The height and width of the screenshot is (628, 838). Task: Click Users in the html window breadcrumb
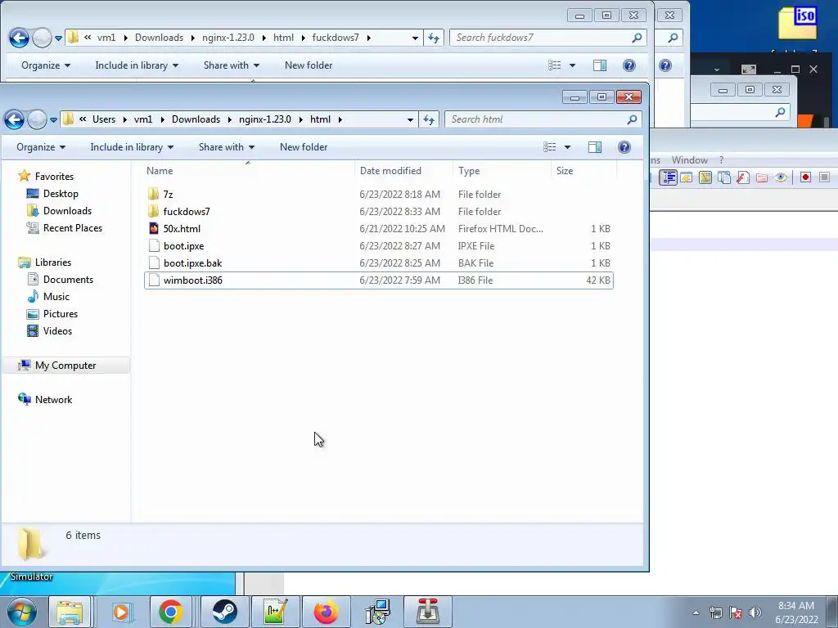(x=104, y=119)
